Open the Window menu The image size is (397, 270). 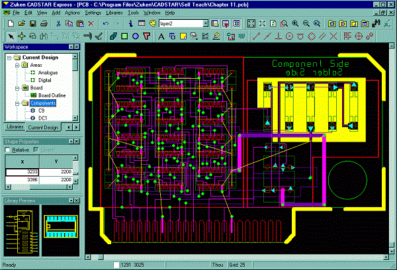point(152,13)
